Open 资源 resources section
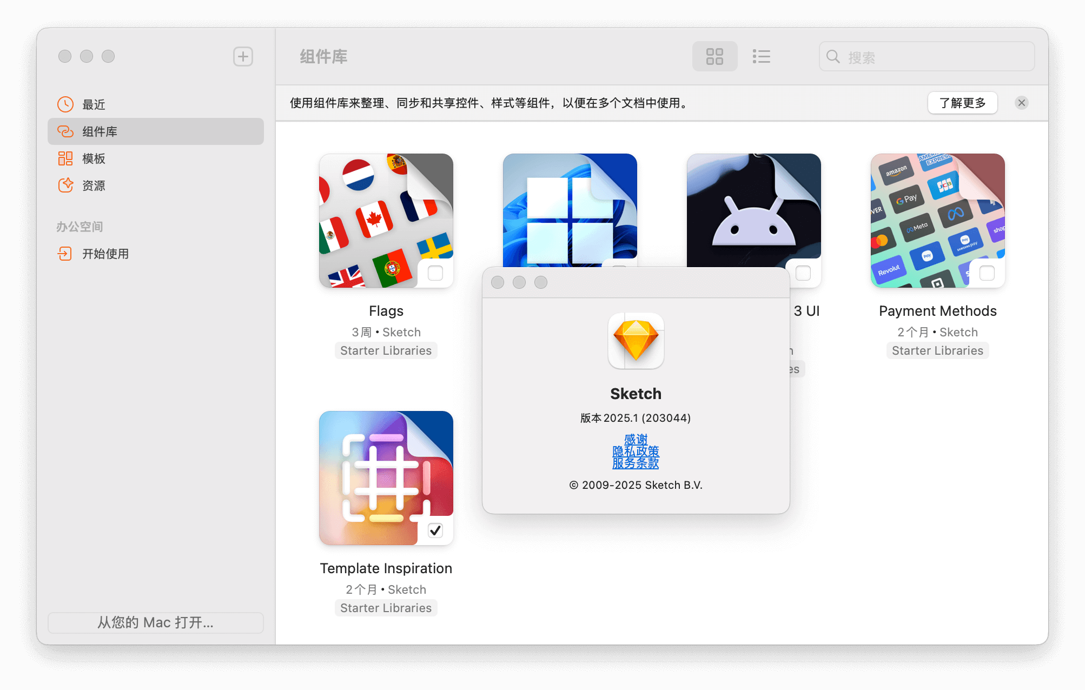Screen dimensions: 1085x690 tap(94, 185)
